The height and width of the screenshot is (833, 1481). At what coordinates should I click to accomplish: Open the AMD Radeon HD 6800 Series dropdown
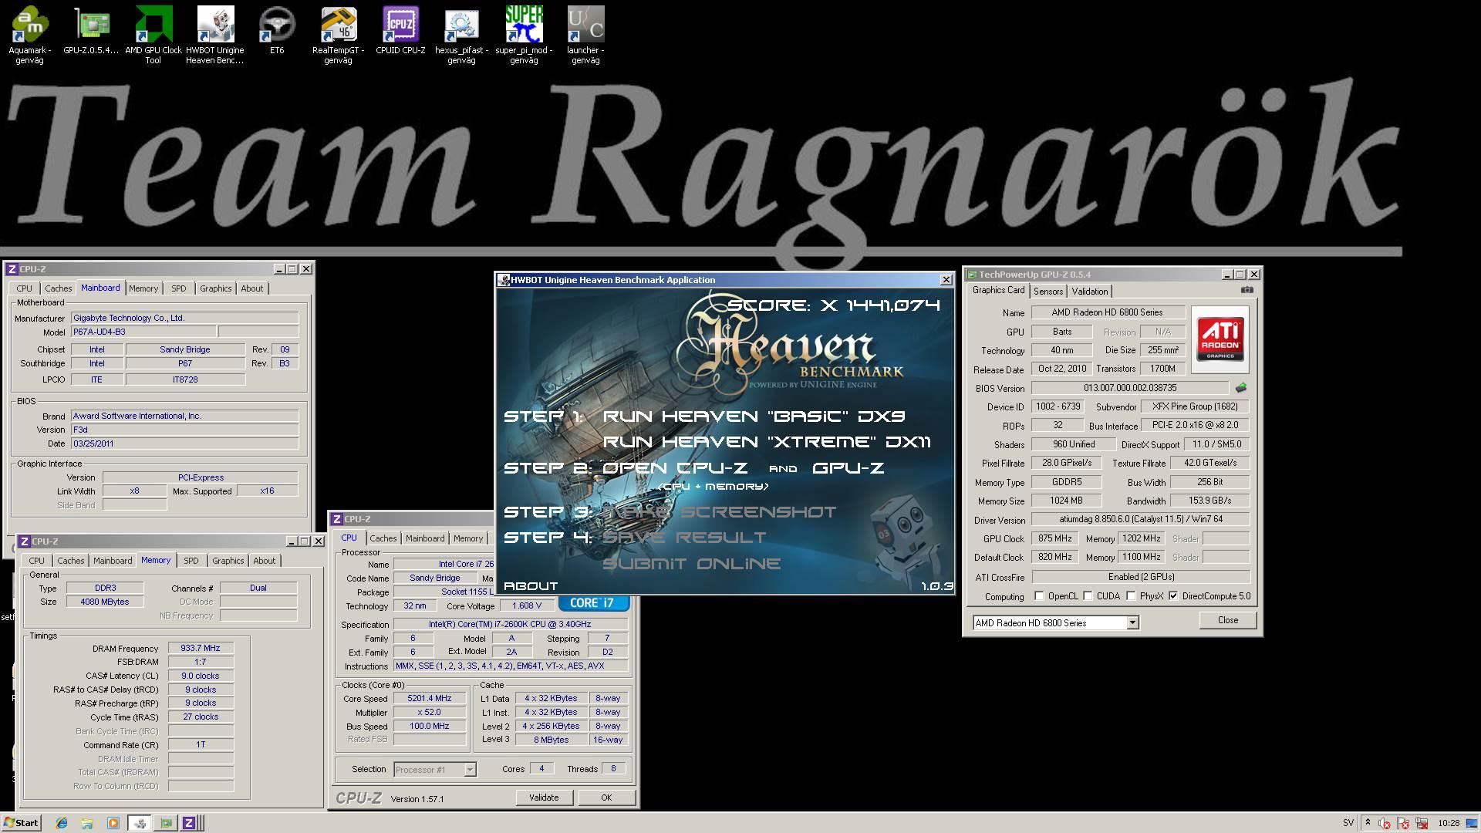tap(1132, 622)
